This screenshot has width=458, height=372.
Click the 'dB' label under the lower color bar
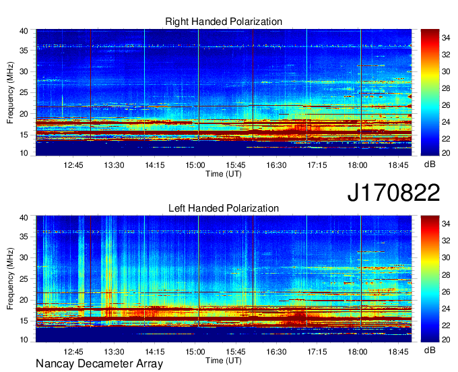430,350
